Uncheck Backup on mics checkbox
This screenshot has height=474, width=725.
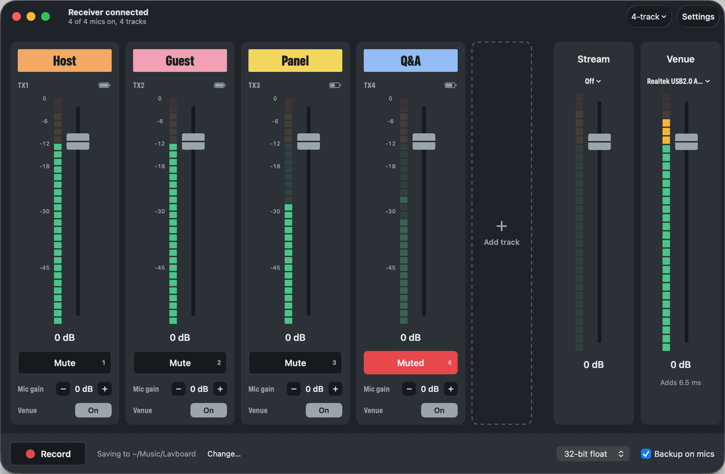coord(646,454)
